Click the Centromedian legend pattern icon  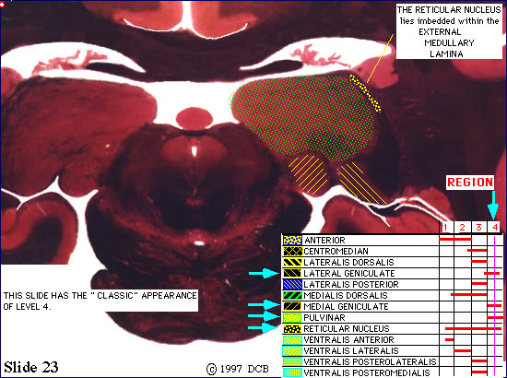coord(292,252)
